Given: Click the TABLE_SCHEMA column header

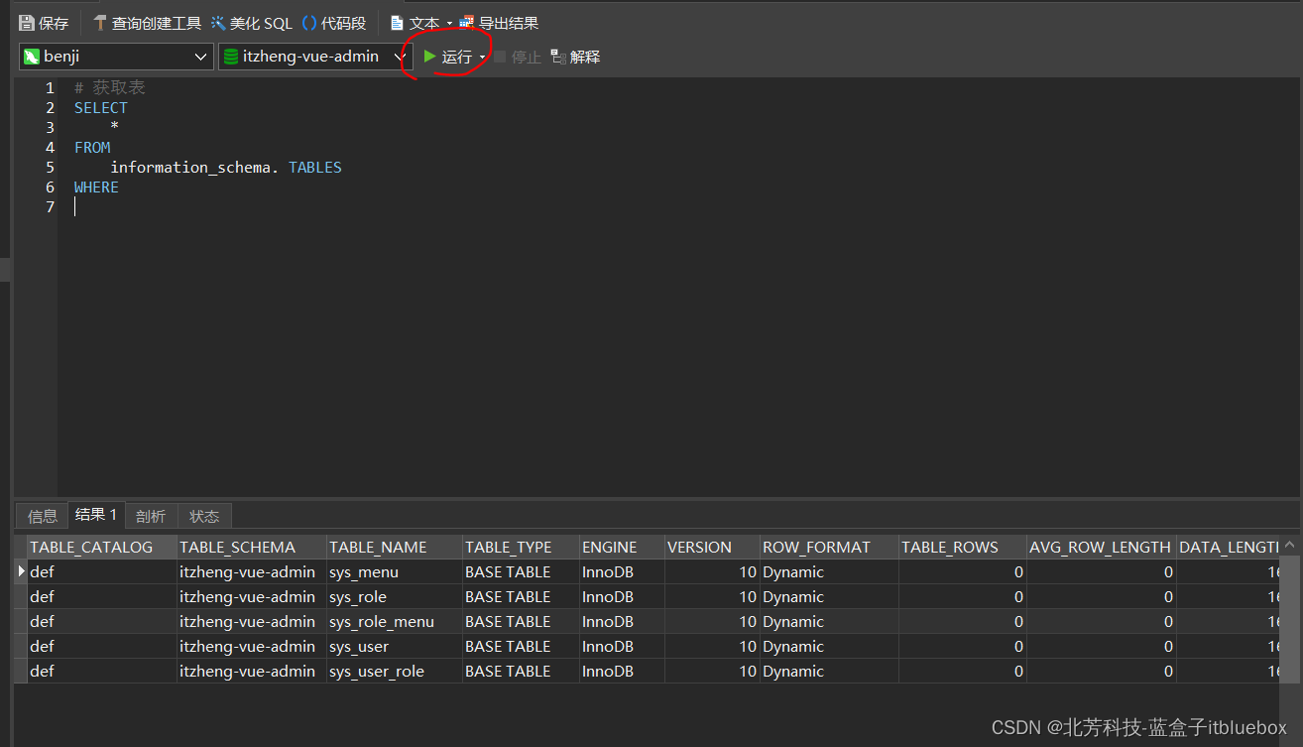Looking at the screenshot, I should click(252, 547).
